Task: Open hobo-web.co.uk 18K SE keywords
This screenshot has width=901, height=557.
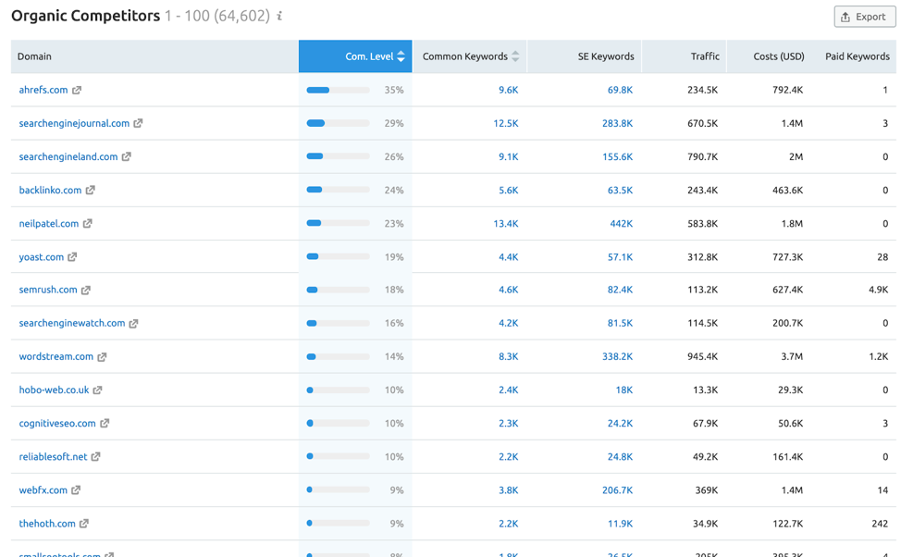Action: [x=624, y=390]
